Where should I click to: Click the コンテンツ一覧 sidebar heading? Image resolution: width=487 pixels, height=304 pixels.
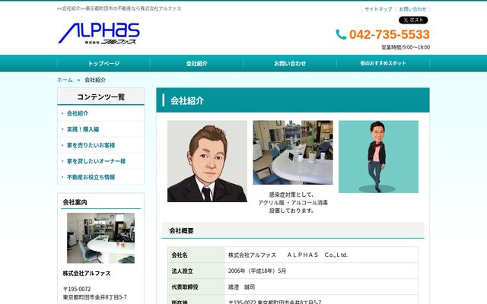pyautogui.click(x=101, y=97)
